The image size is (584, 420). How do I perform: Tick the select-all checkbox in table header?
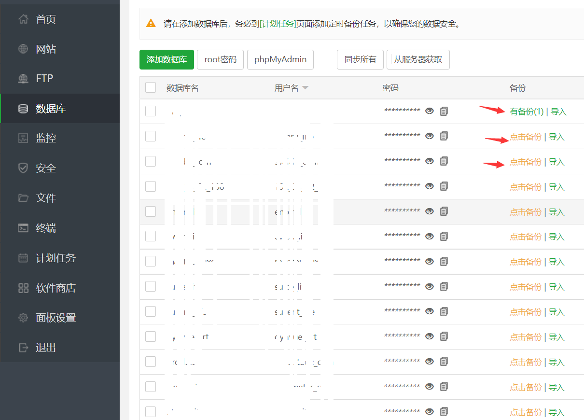pyautogui.click(x=151, y=87)
